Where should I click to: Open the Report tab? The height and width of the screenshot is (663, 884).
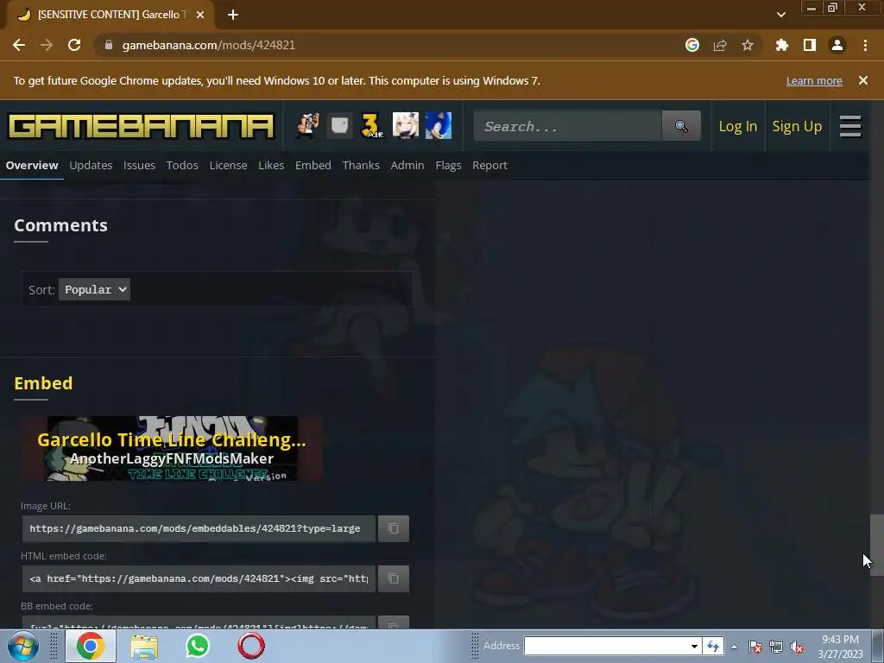coord(490,165)
